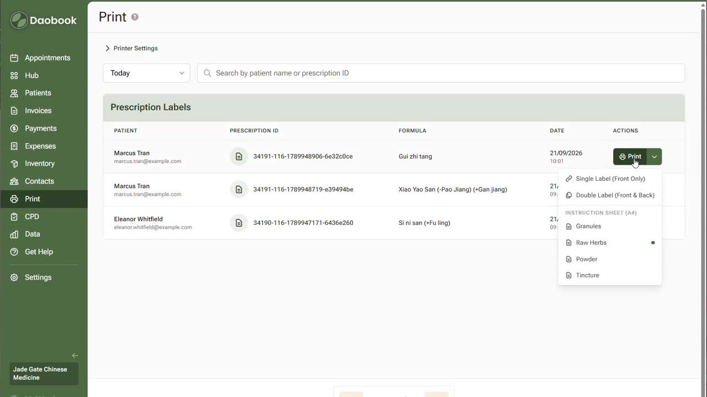707x397 pixels.
Task: Open document icon for prescription ending 6436e260
Action: (239, 223)
